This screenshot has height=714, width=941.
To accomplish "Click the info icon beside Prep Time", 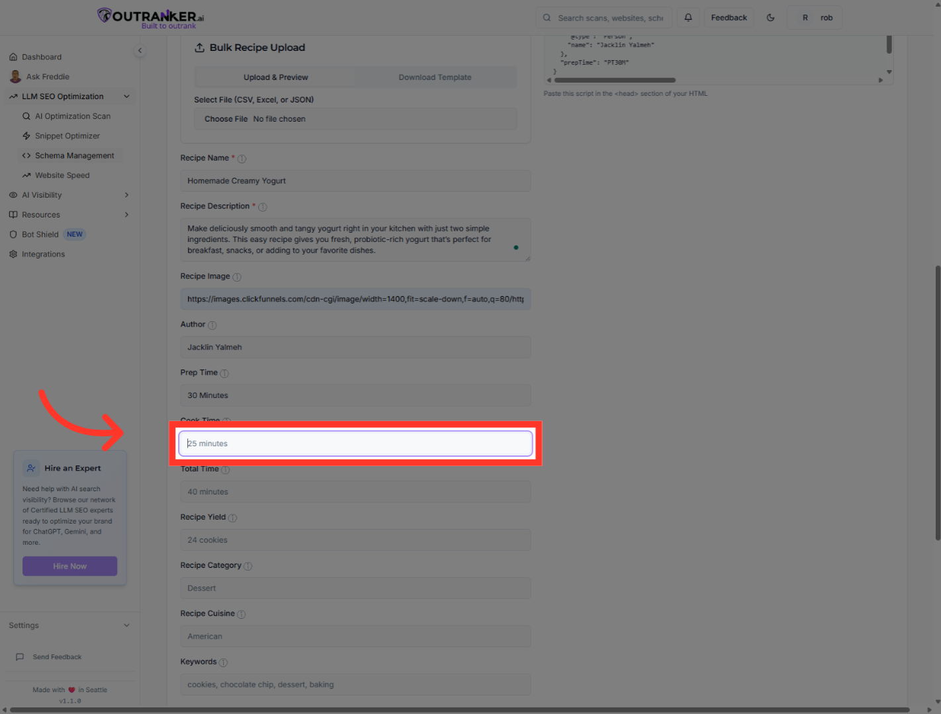I will (x=224, y=374).
